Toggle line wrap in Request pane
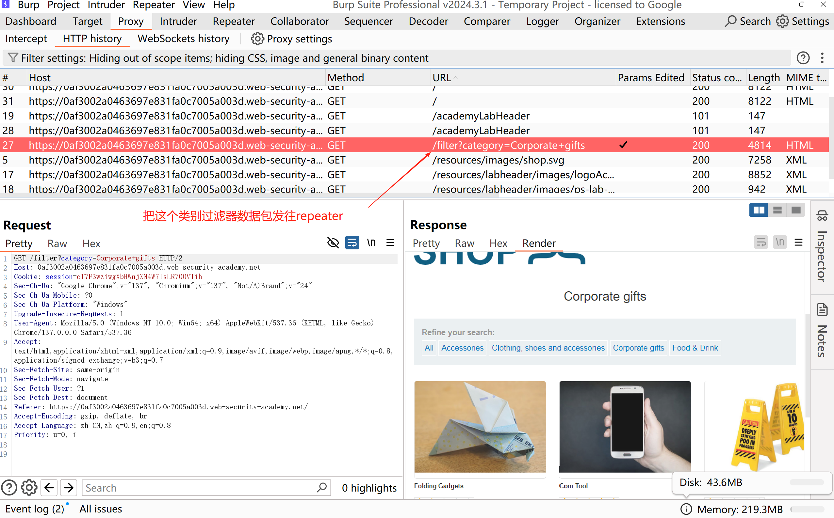This screenshot has height=518, width=834. (352, 243)
